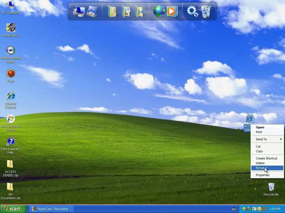Click the orange magnifier tray icon

(x=264, y=209)
